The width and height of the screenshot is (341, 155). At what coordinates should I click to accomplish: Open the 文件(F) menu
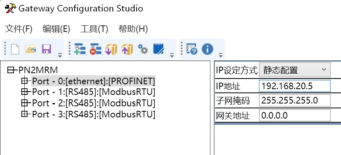(x=18, y=29)
